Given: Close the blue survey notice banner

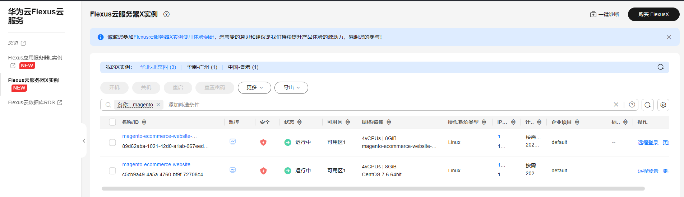Looking at the screenshot, I should 669,37.
